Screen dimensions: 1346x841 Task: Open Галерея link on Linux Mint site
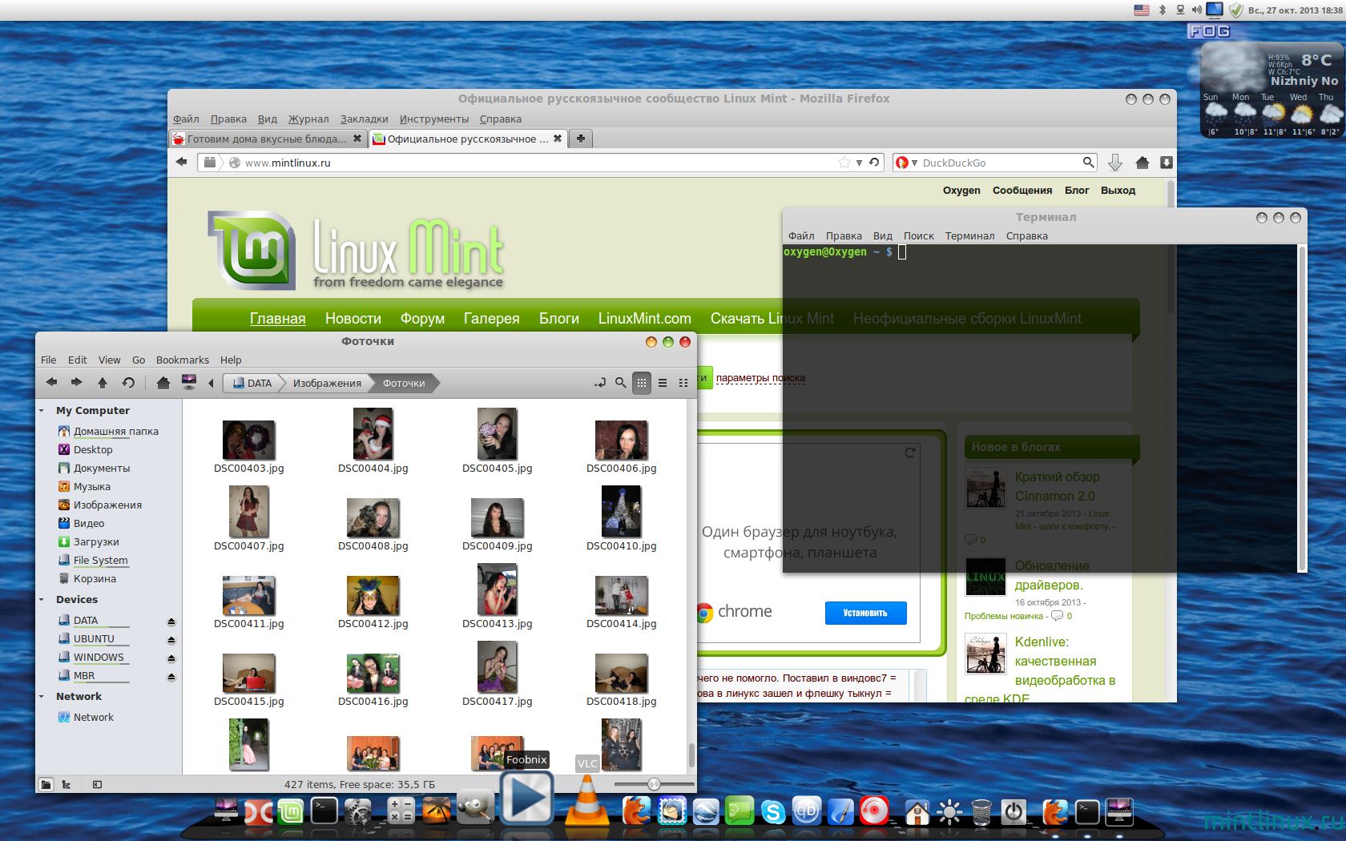(x=491, y=319)
